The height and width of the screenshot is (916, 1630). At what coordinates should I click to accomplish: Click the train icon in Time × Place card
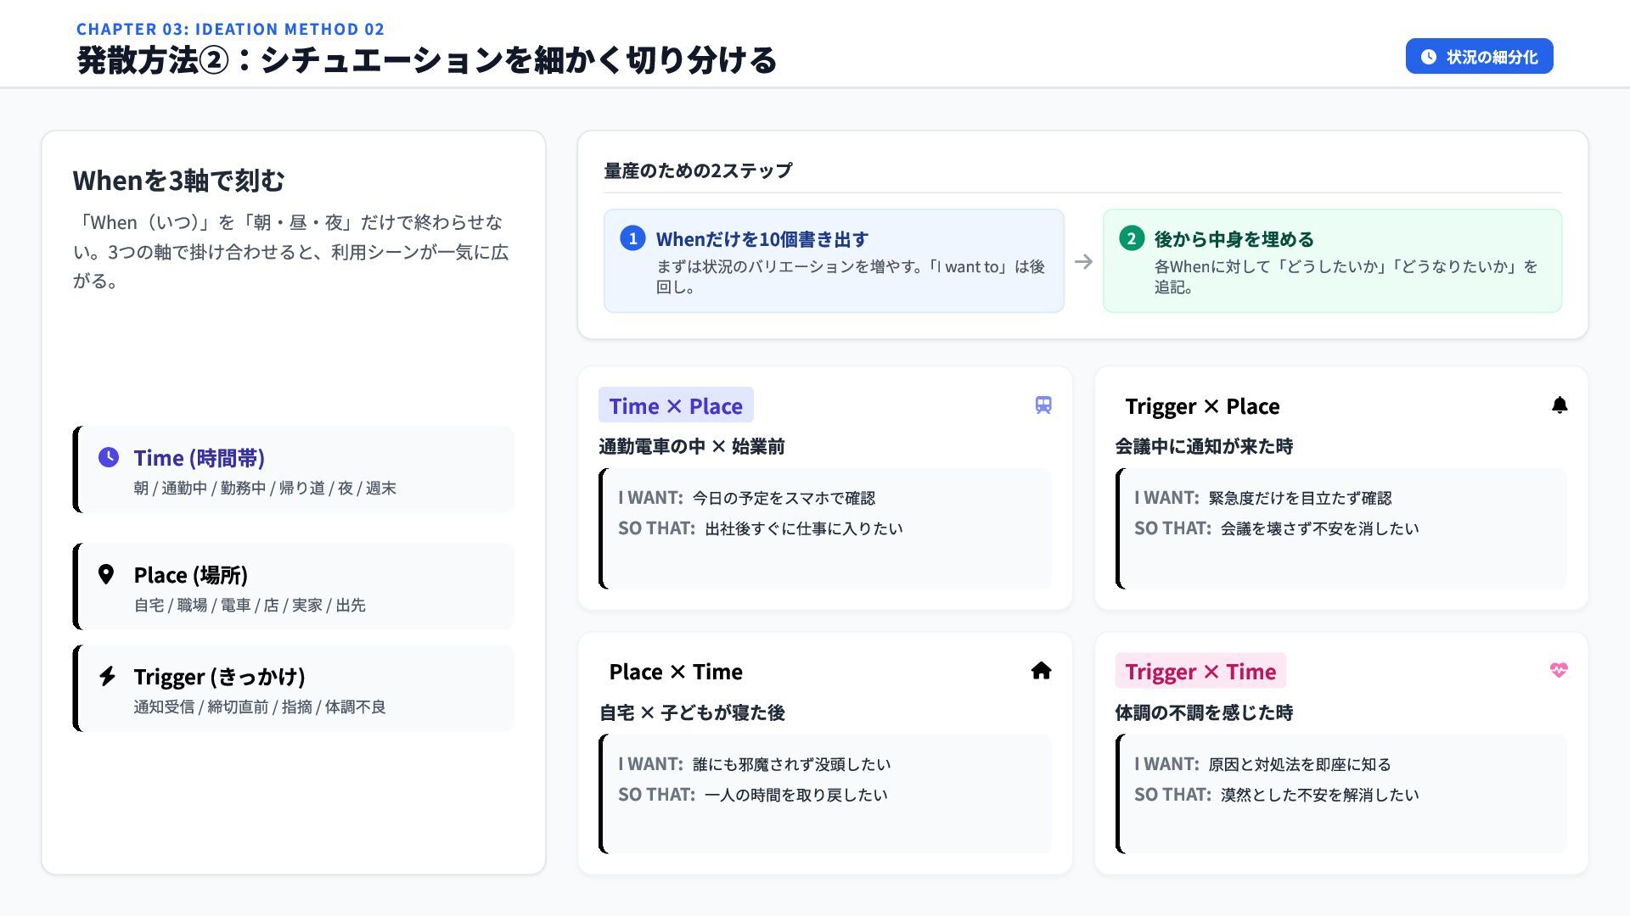click(x=1043, y=405)
